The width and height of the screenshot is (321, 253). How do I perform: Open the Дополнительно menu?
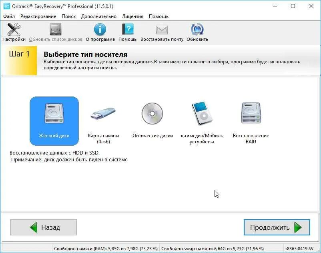(99, 16)
